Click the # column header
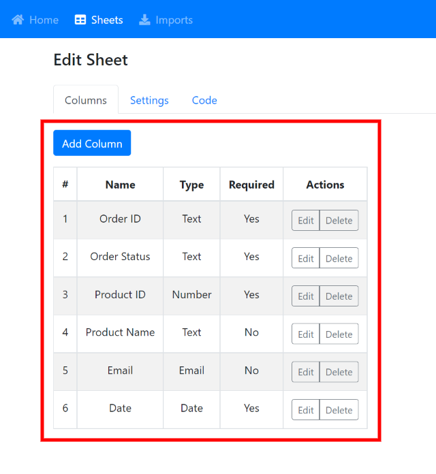Image resolution: width=436 pixels, height=474 pixels. tap(65, 185)
